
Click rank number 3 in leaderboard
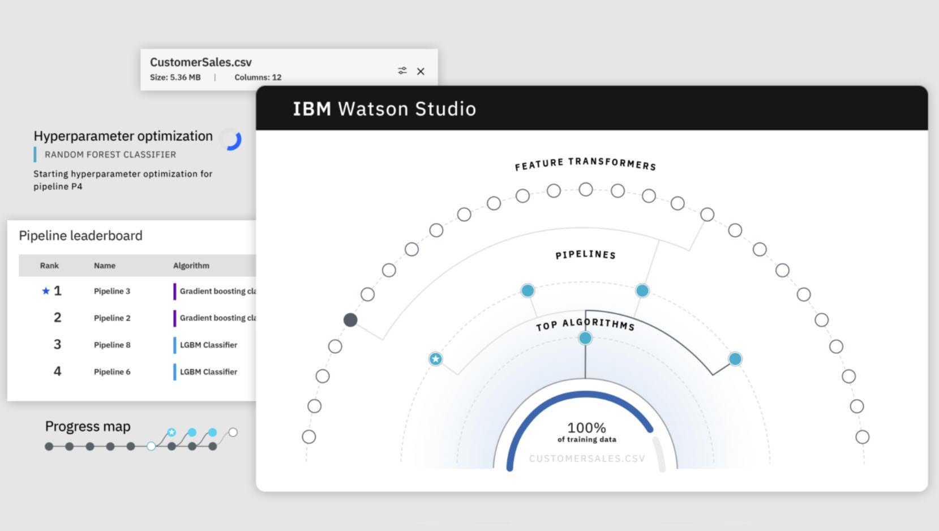click(57, 344)
